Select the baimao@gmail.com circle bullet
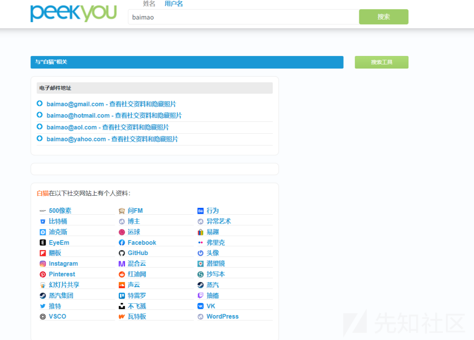 pos(40,103)
